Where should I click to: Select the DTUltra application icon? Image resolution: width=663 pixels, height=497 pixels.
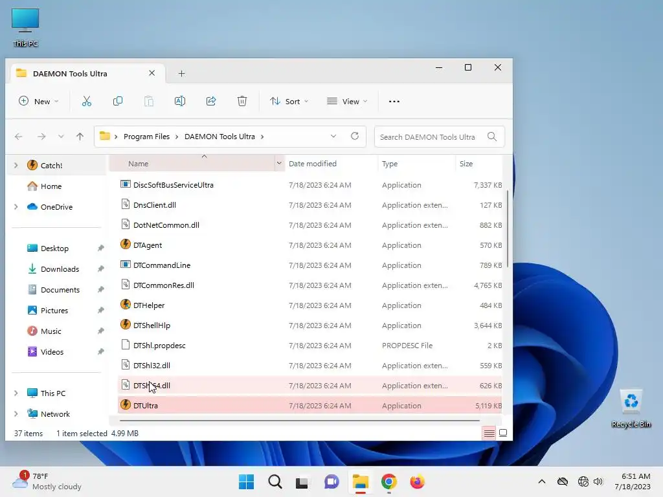coord(125,405)
